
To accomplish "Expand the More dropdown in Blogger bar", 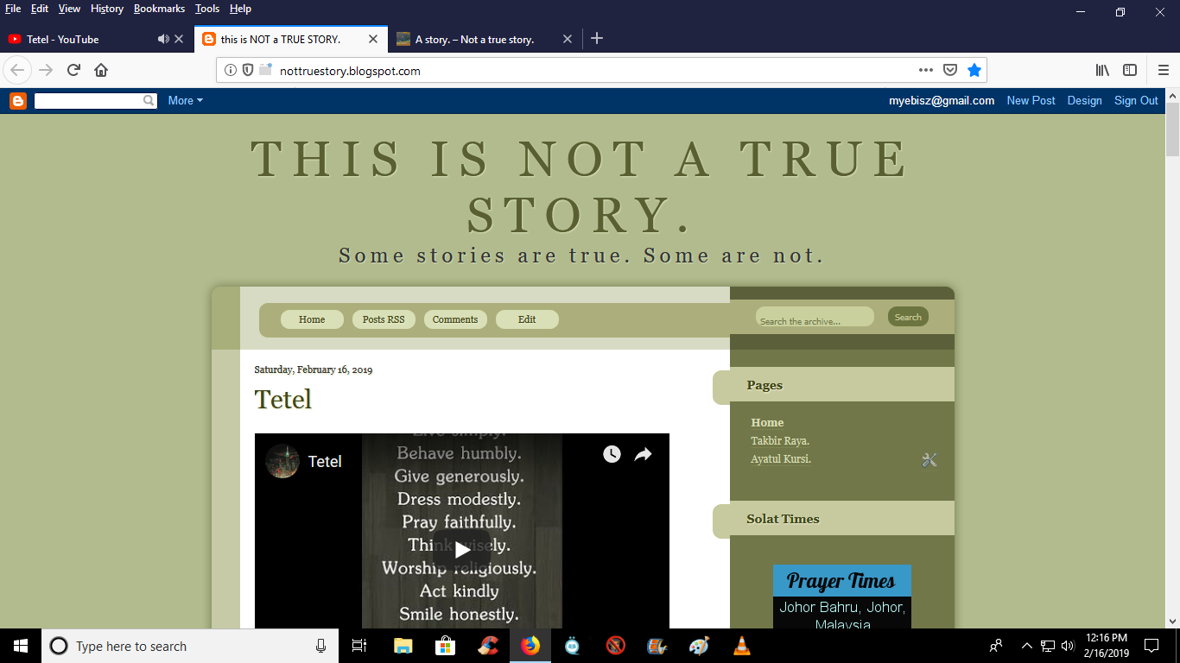I will (185, 101).
